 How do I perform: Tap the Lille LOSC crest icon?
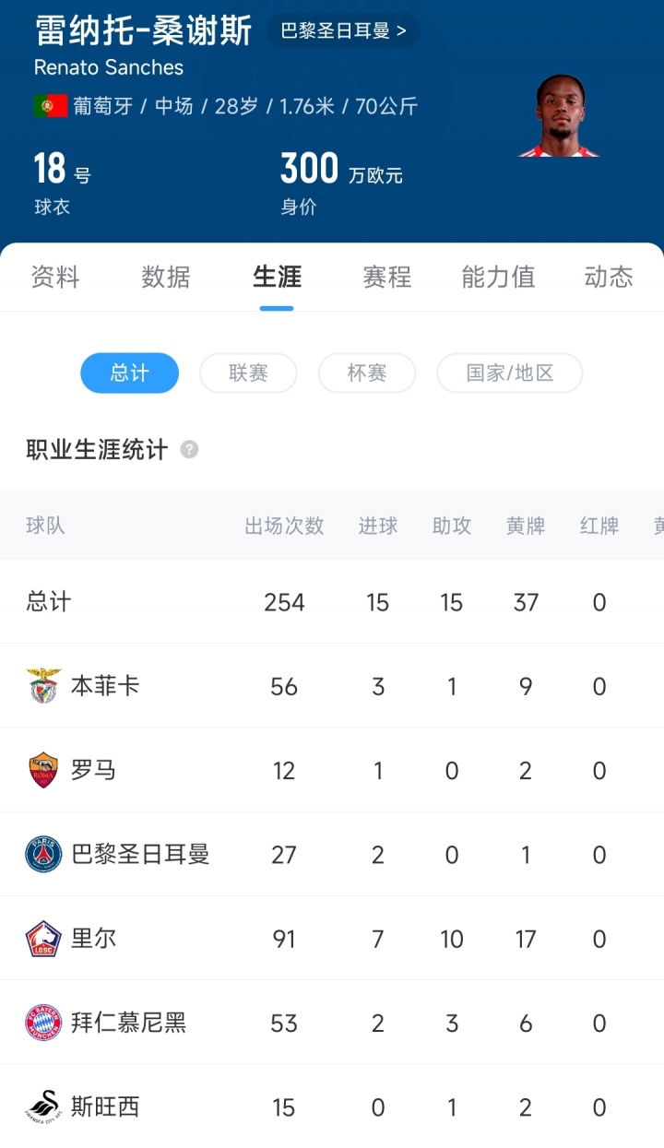click(43, 939)
